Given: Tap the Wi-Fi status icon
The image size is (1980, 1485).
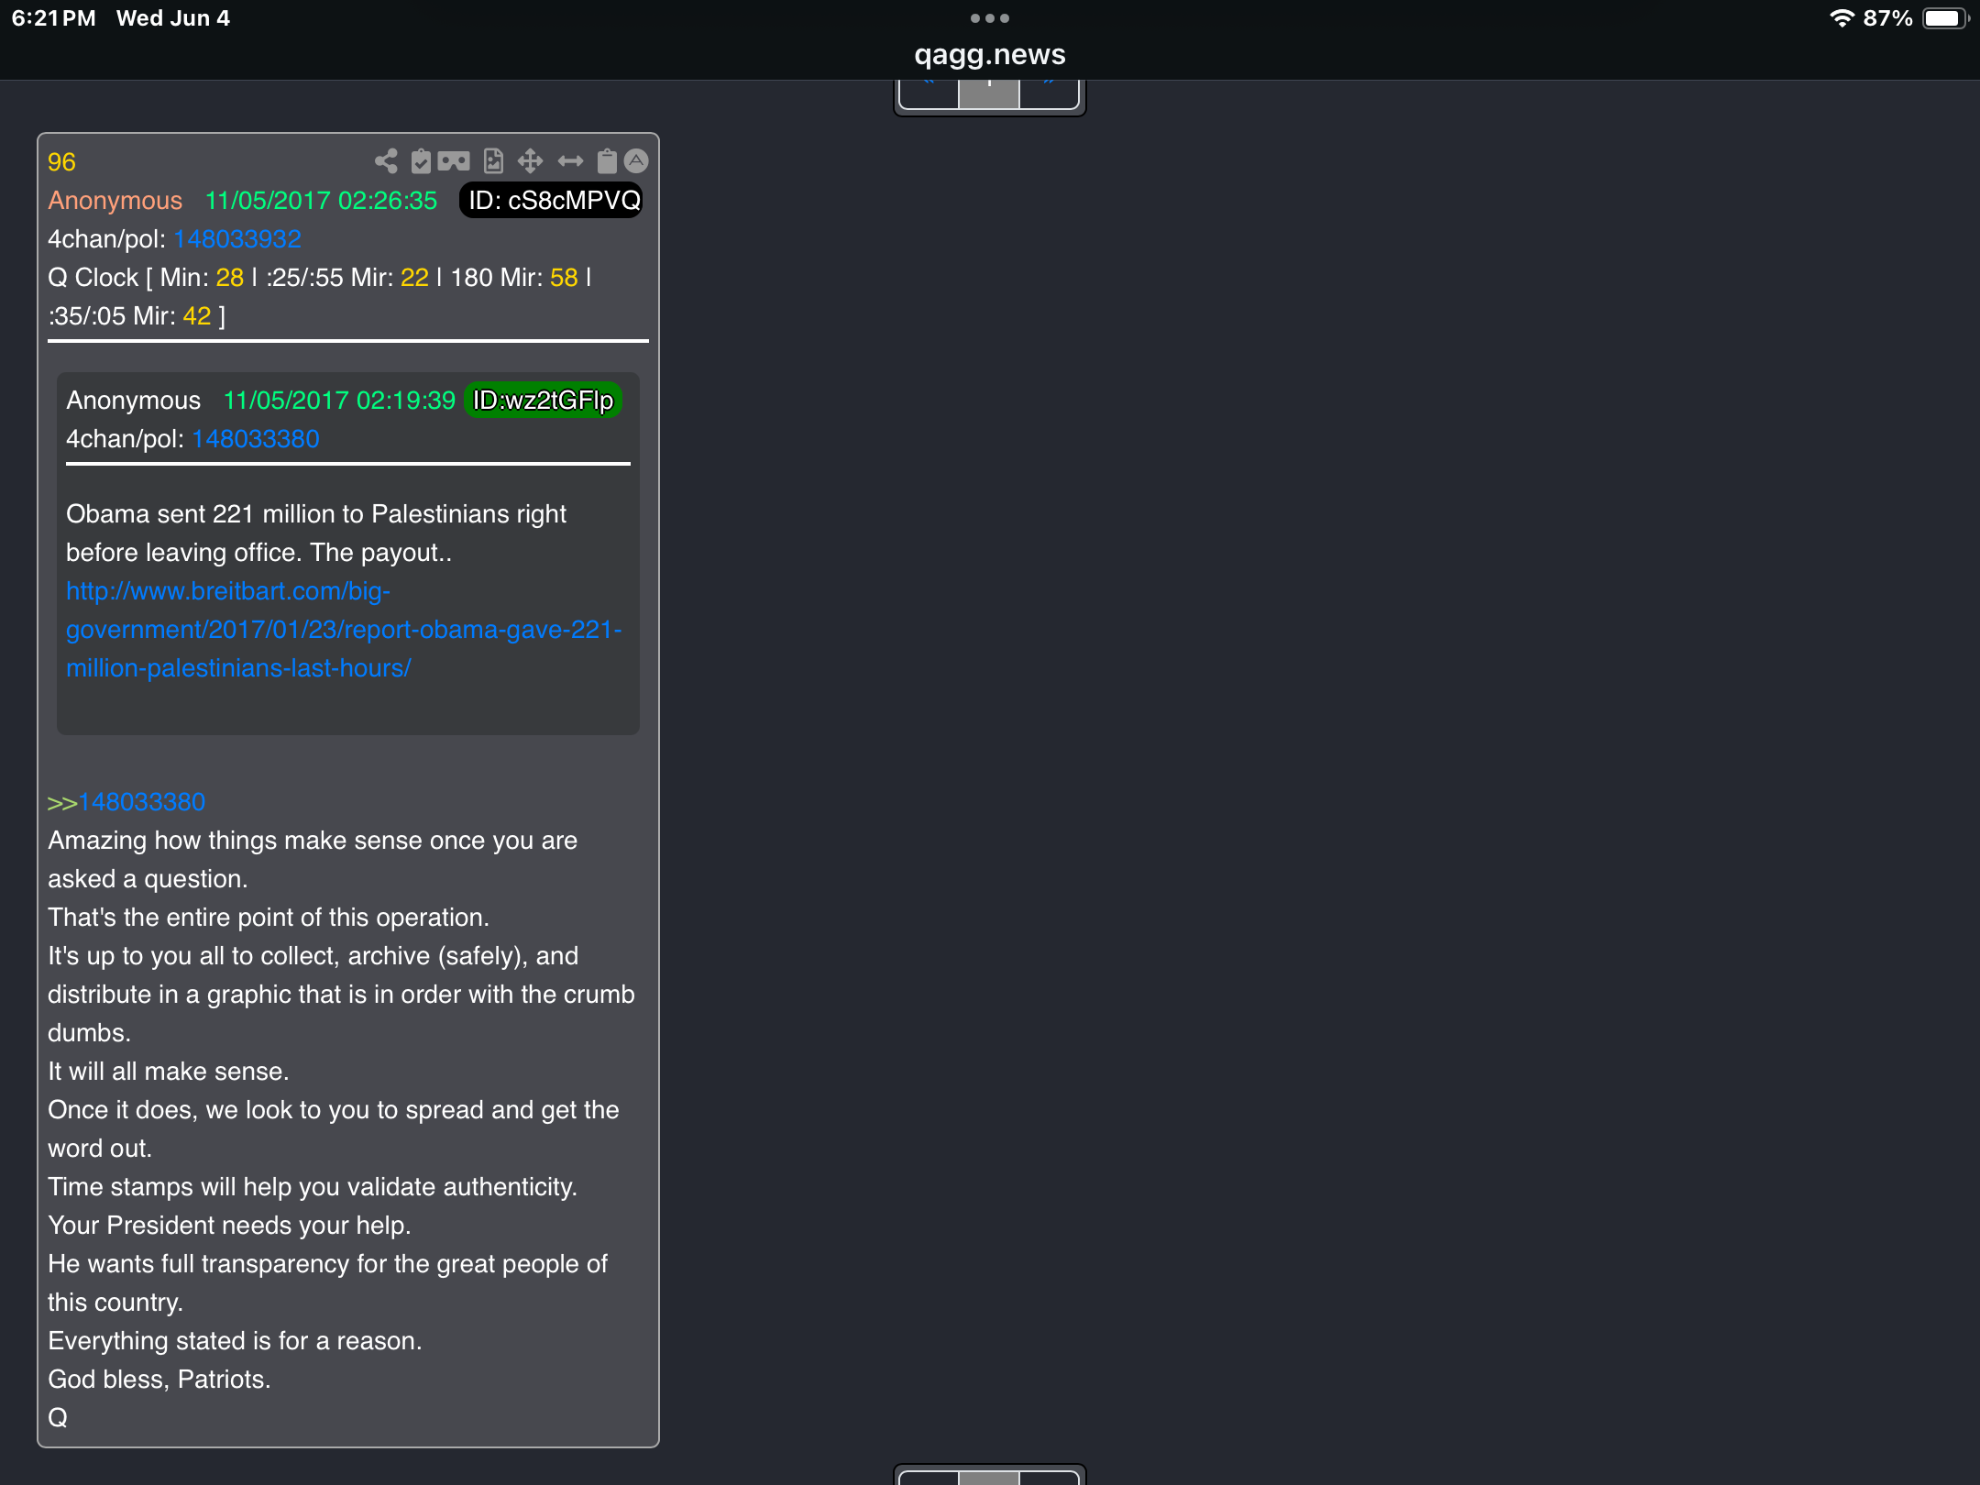Looking at the screenshot, I should (x=1842, y=18).
